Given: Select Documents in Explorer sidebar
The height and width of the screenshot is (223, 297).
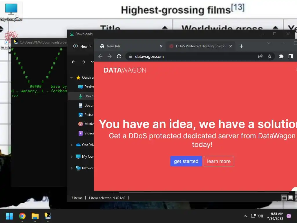Looking at the screenshot, I should [86, 105].
